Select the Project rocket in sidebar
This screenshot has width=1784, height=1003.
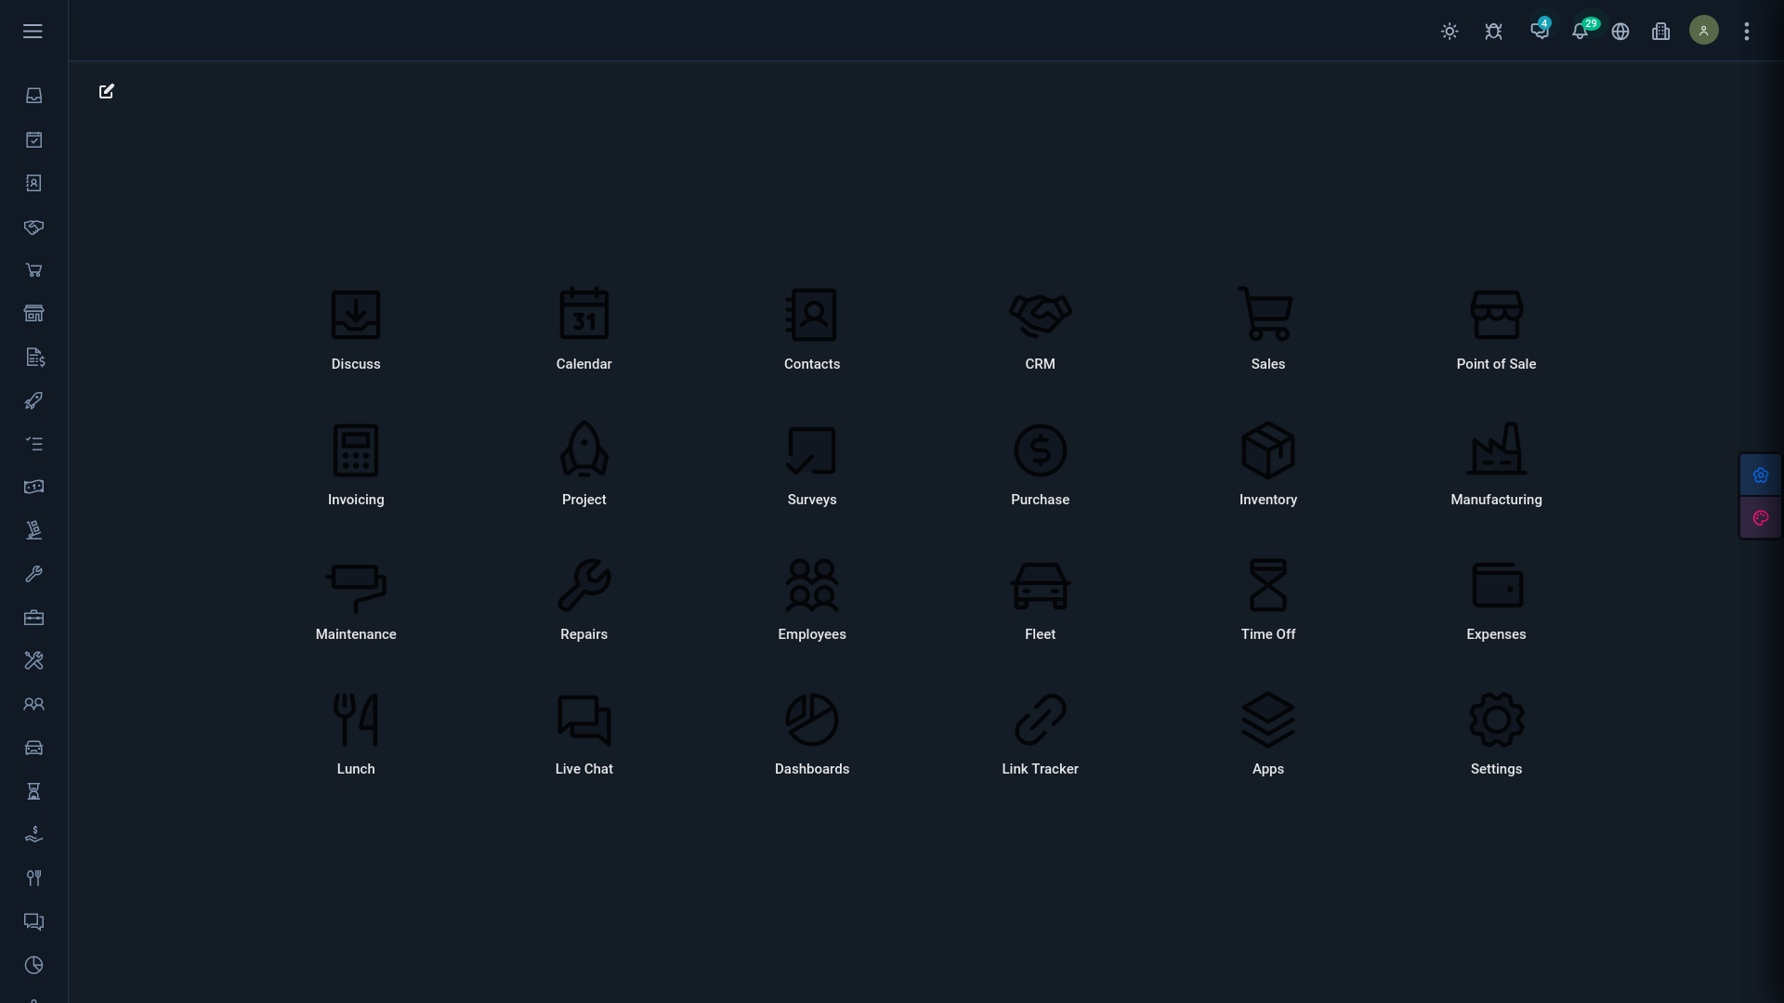point(33,400)
